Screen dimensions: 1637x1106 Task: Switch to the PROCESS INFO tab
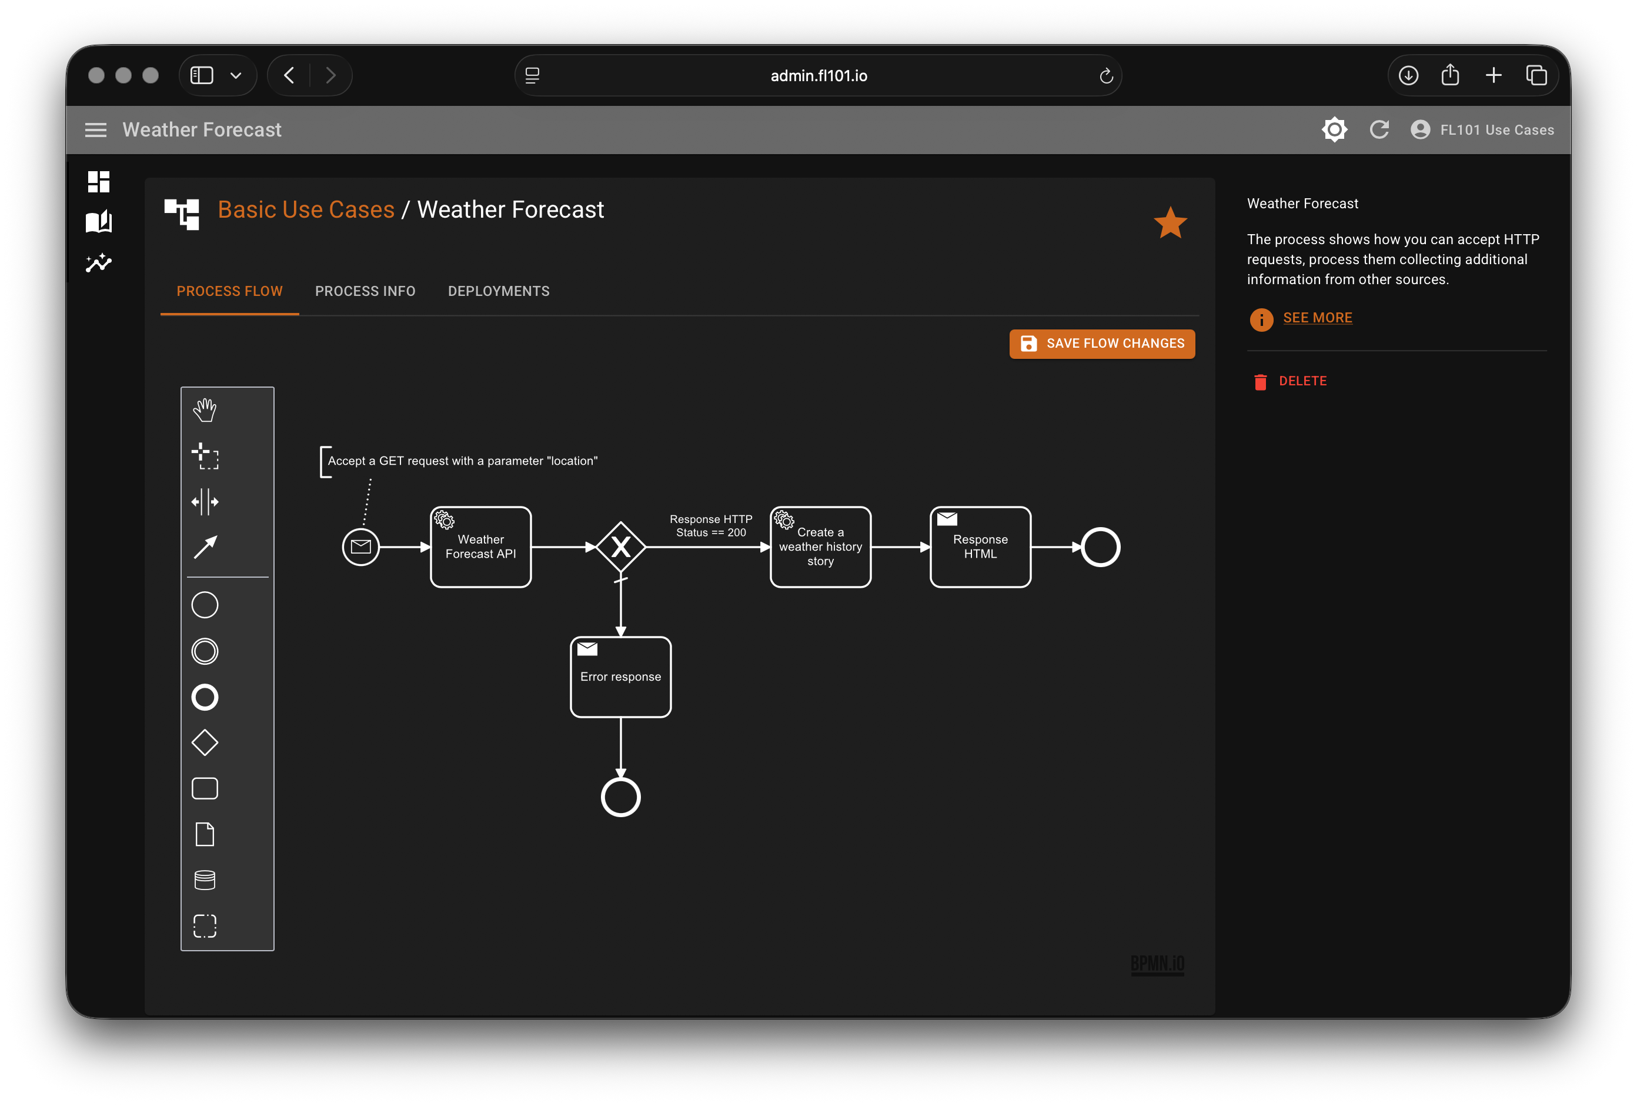tap(365, 291)
